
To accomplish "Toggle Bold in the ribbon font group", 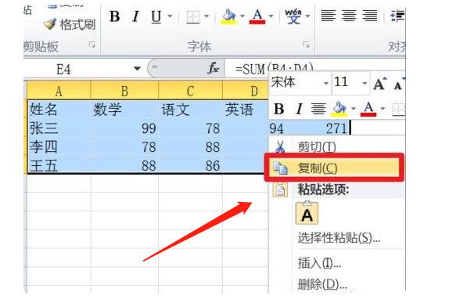I will (115, 16).
